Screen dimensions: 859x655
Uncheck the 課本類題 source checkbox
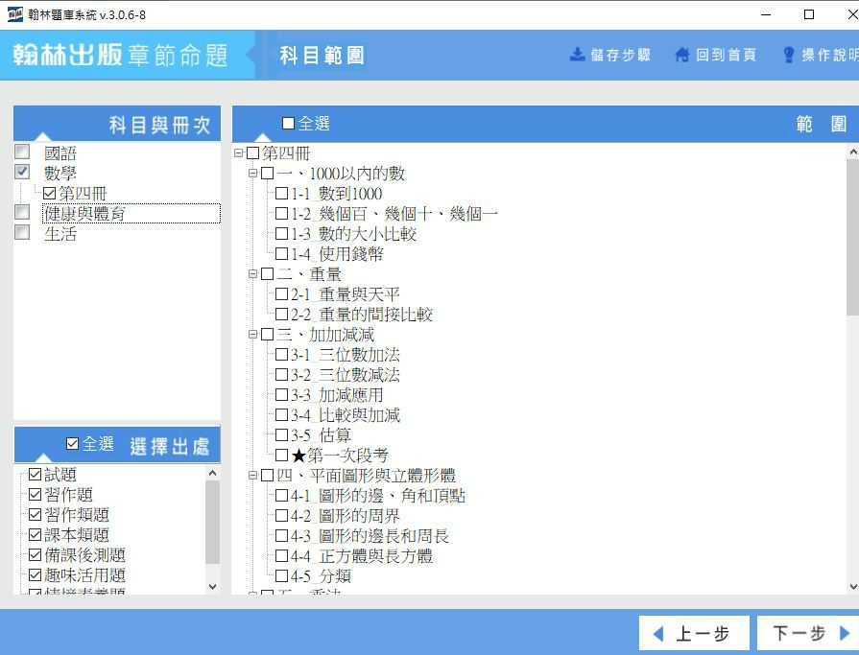click(36, 534)
